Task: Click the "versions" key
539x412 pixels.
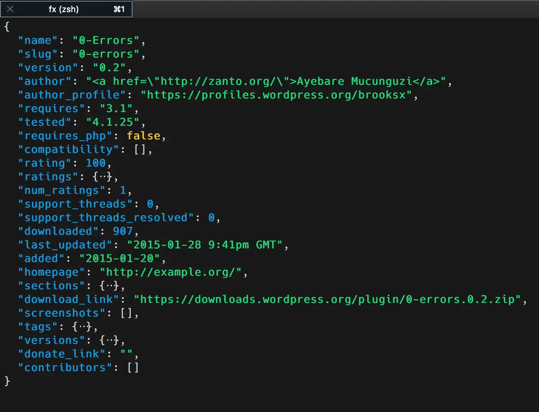Action: (x=51, y=340)
